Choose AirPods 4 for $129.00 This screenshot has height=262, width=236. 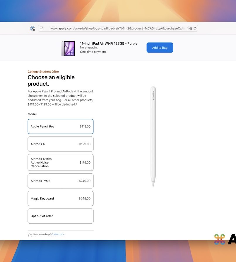pos(61,144)
